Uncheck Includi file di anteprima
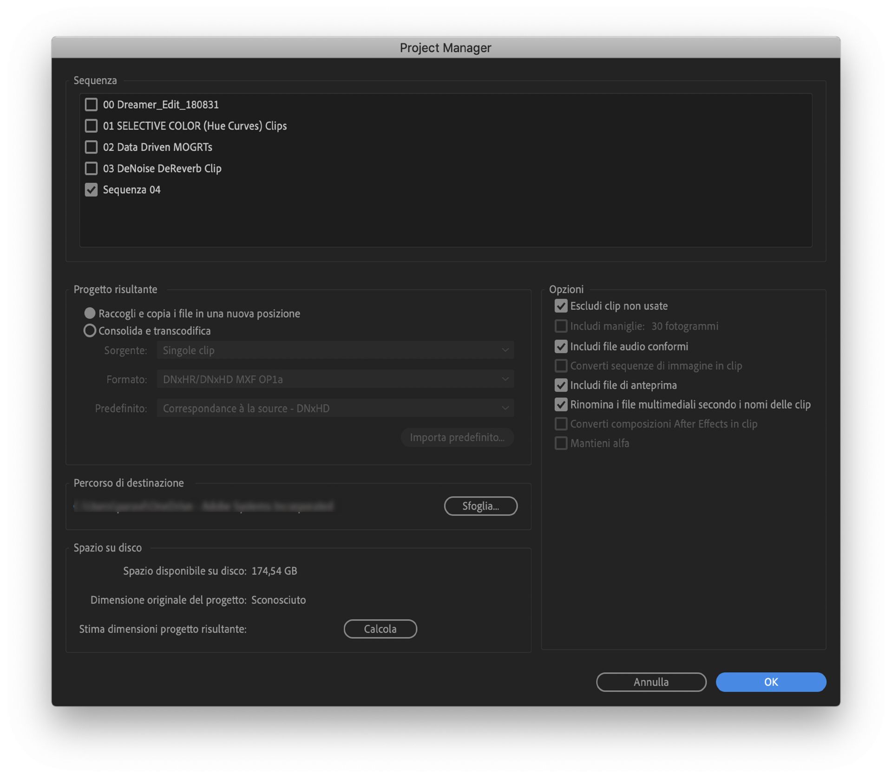Viewport: 892px width, 778px height. 561,385
